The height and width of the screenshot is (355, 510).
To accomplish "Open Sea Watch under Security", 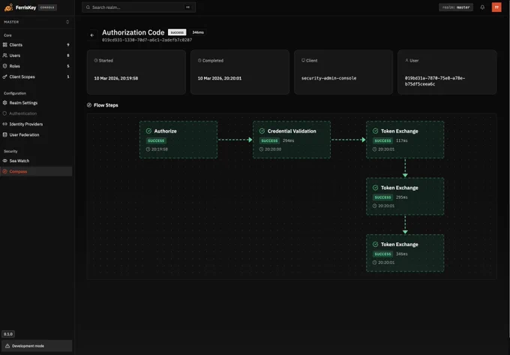I will click(36, 161).
